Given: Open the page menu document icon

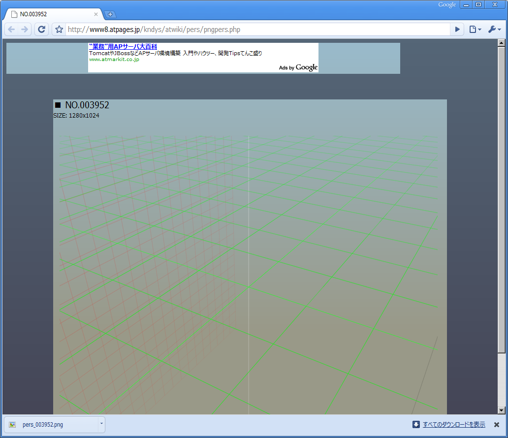Looking at the screenshot, I should click(475, 30).
